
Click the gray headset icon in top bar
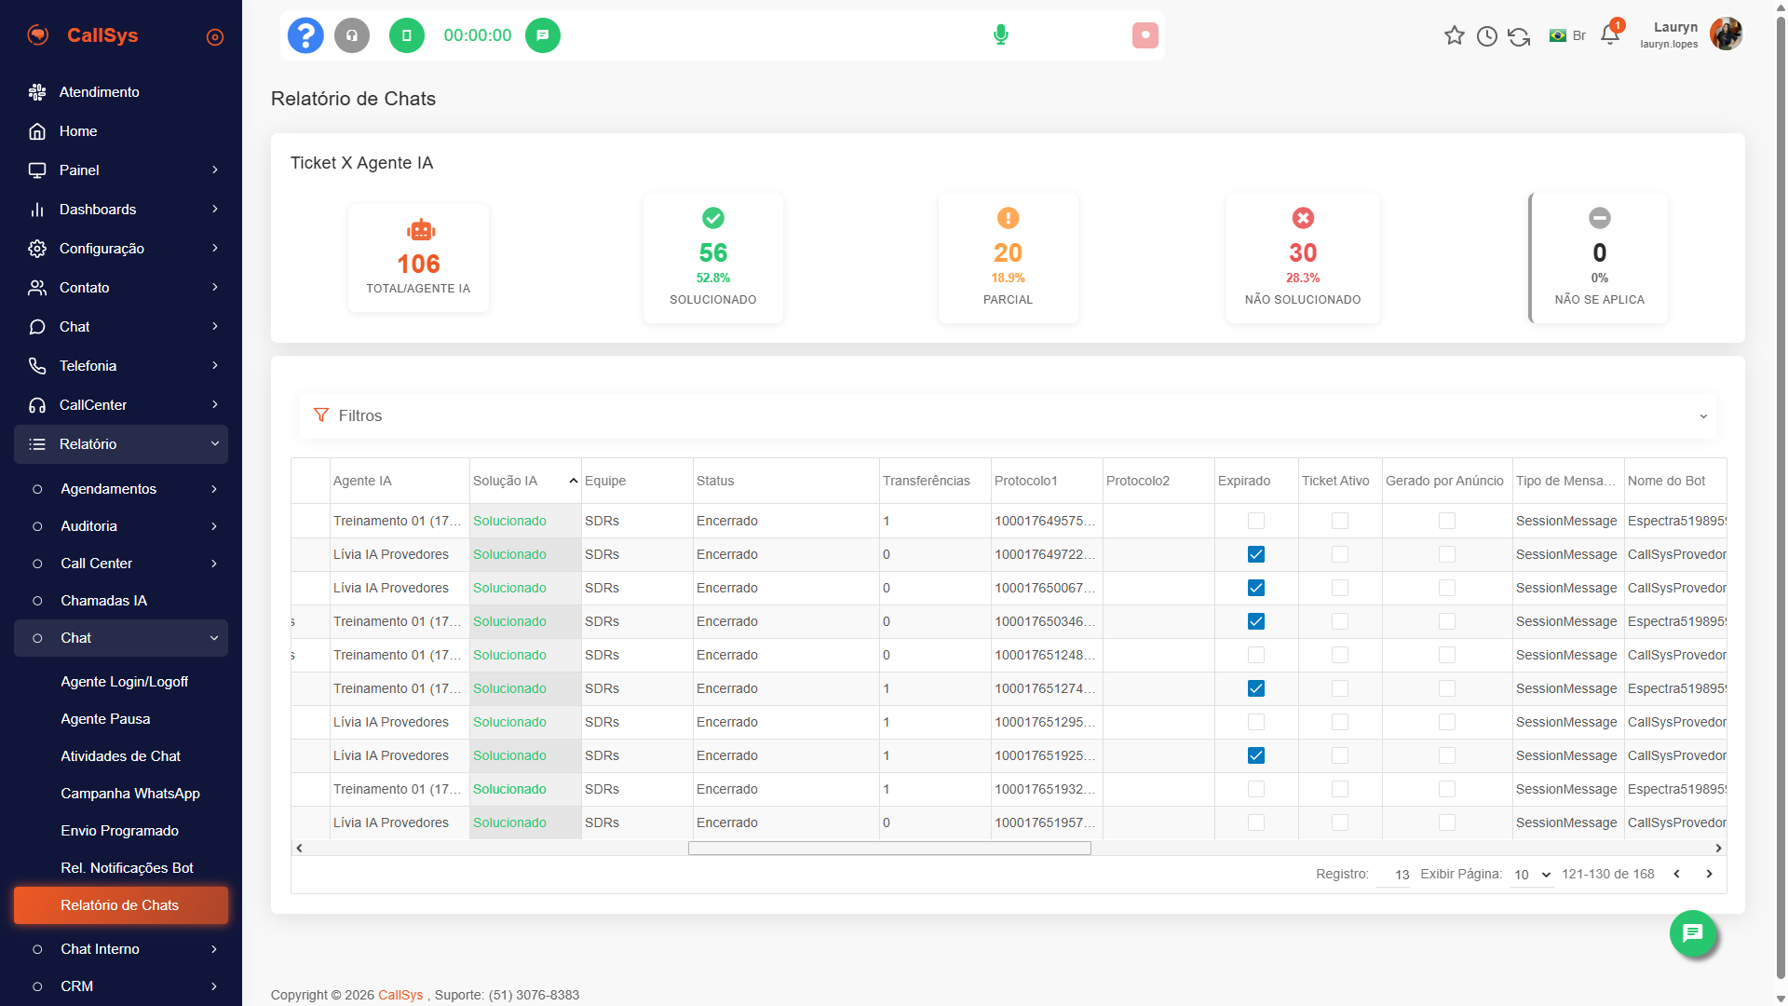pyautogui.click(x=352, y=35)
